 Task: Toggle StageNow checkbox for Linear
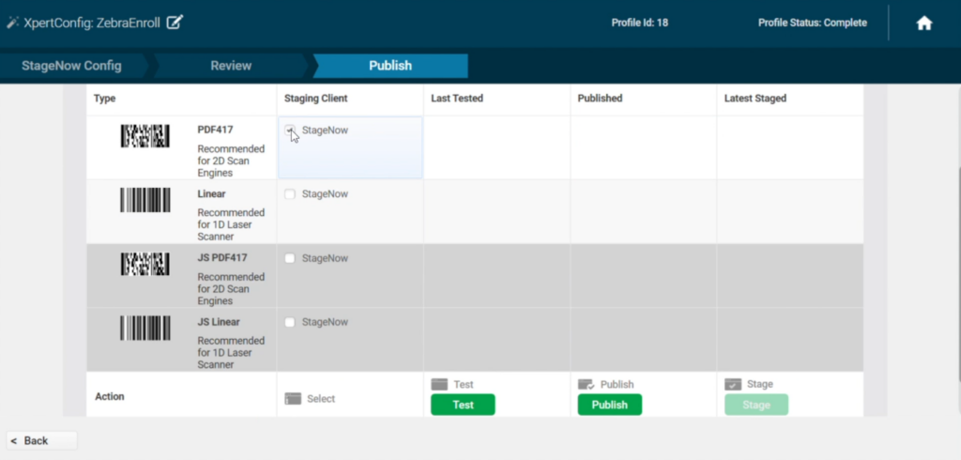(x=290, y=193)
